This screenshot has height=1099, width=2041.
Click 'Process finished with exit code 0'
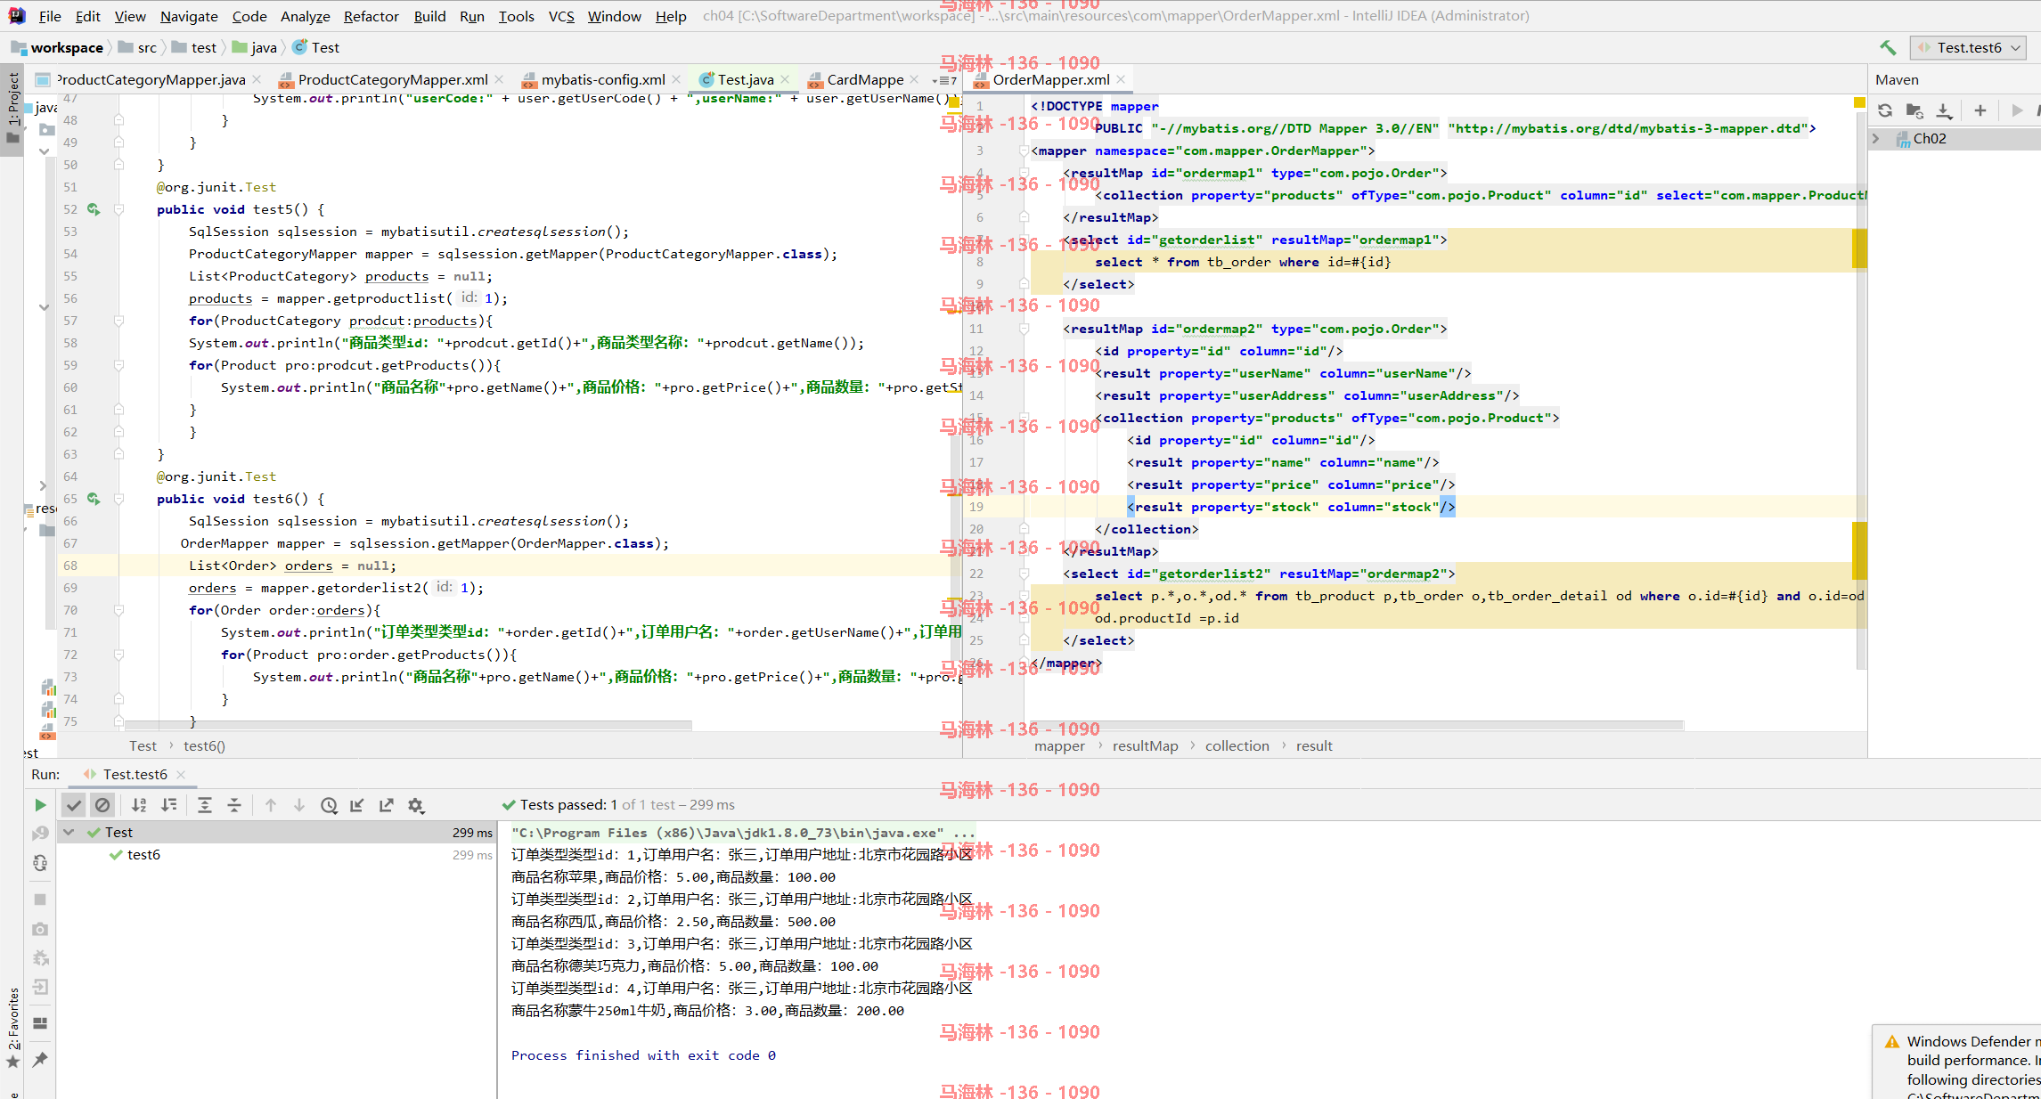pyautogui.click(x=643, y=1055)
